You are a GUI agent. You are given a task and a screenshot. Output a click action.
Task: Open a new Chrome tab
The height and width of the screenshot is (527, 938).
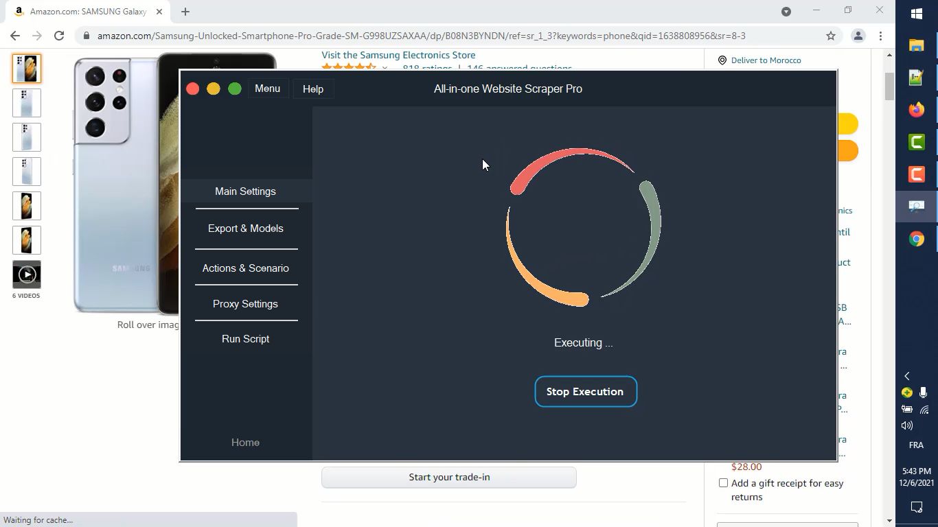coord(185,12)
